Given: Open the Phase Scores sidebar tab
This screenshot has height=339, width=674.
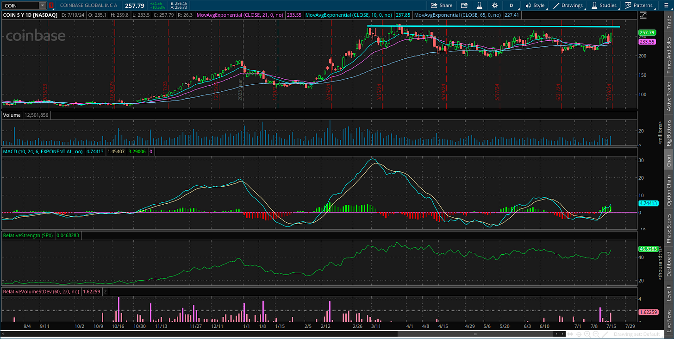Looking at the screenshot, I should point(668,228).
